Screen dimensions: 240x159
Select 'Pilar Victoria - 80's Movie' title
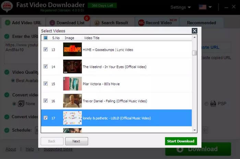[x=101, y=84]
